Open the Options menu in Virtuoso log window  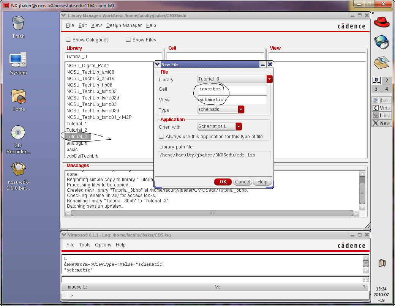[103, 245]
